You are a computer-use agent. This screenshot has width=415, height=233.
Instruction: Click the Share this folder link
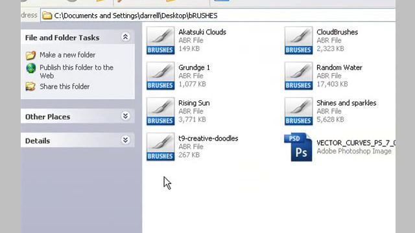click(65, 87)
